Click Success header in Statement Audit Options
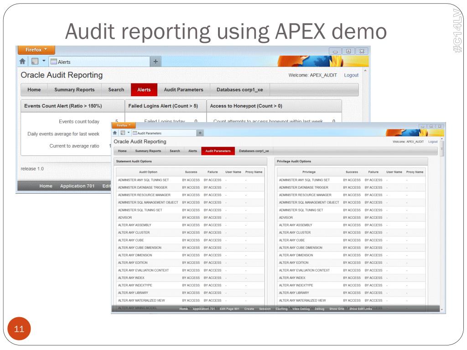 point(191,172)
